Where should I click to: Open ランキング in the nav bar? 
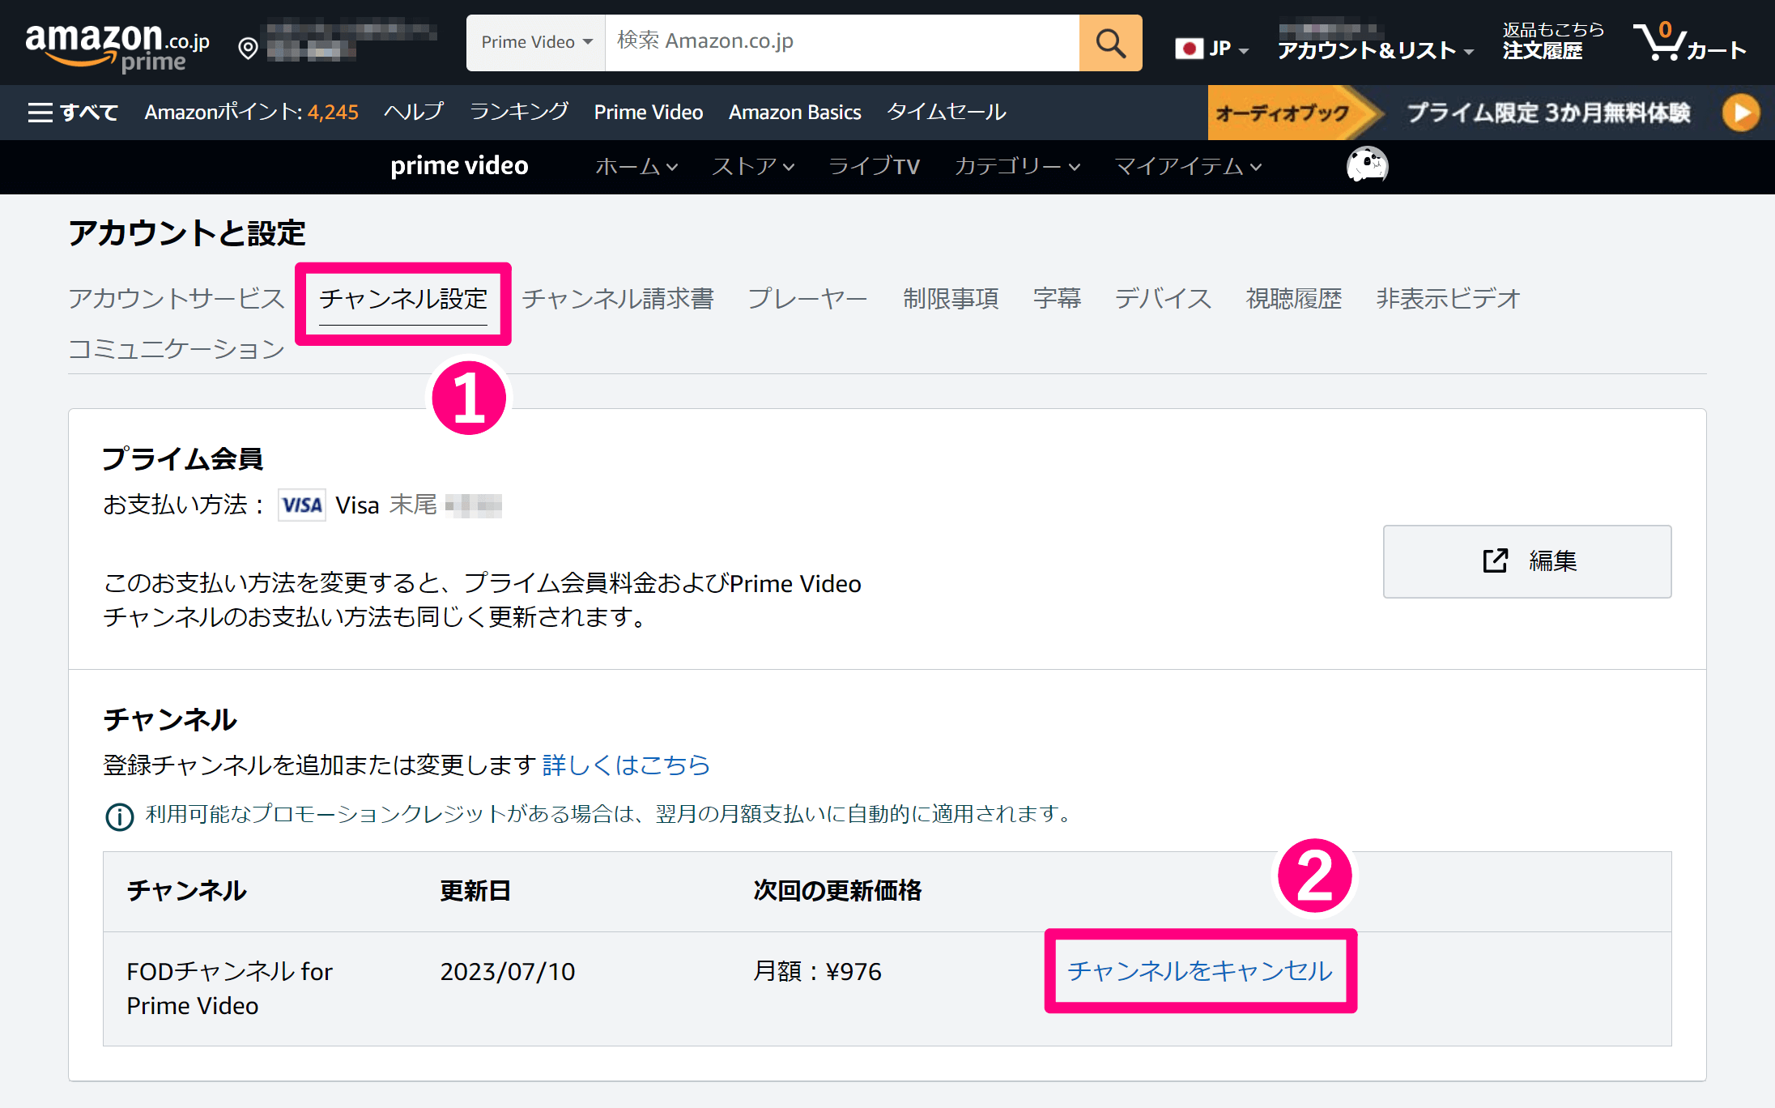[x=519, y=112]
